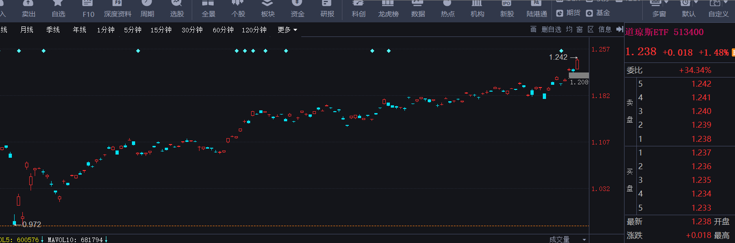
Task: Open the 期货 futures link
Action: pos(568,13)
